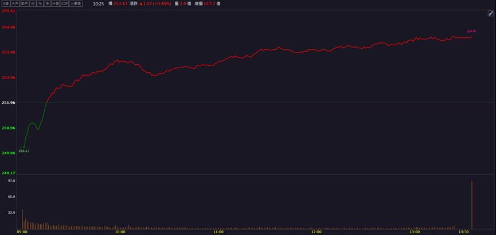496x235 pixels.
Task: Toggle the 大戶 indicator button
Action: coord(15,3)
